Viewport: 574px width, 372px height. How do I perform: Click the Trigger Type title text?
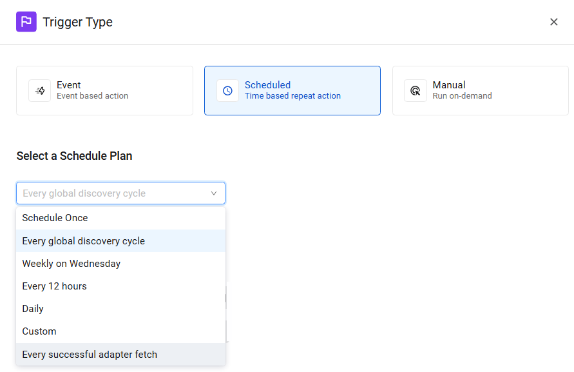78,22
